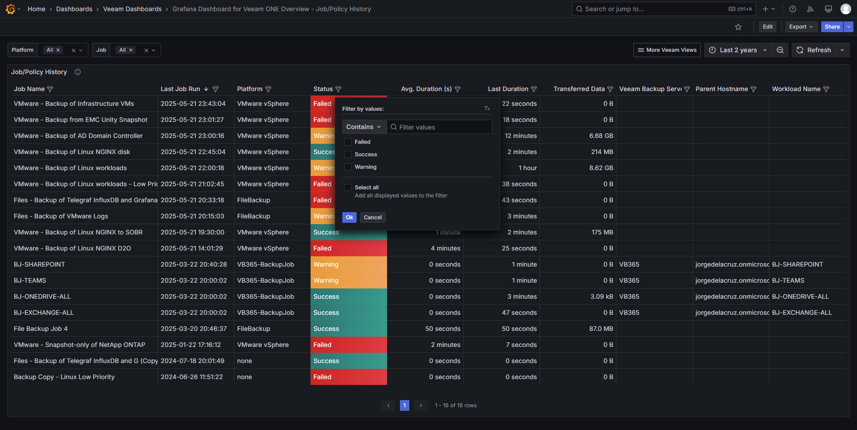Clear the Job variable selection

(x=146, y=50)
